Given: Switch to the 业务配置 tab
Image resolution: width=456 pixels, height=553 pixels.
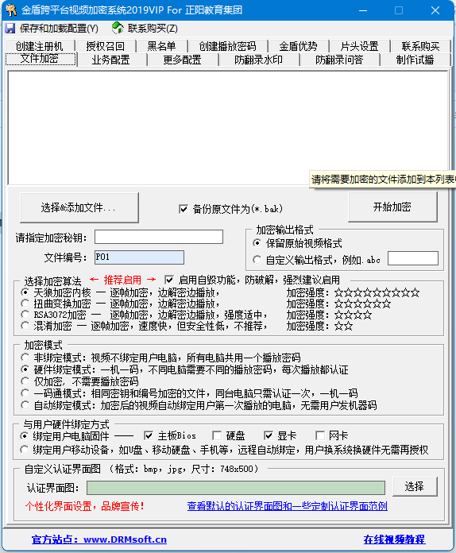Looking at the screenshot, I should 110,60.
